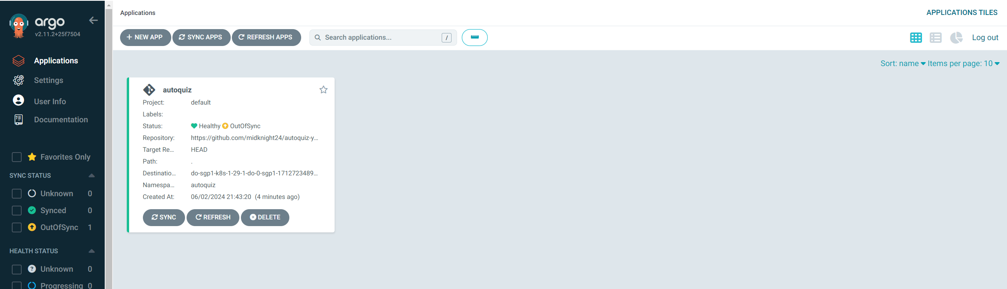Open the User Info page
Image resolution: width=1007 pixels, height=289 pixels.
tap(50, 101)
